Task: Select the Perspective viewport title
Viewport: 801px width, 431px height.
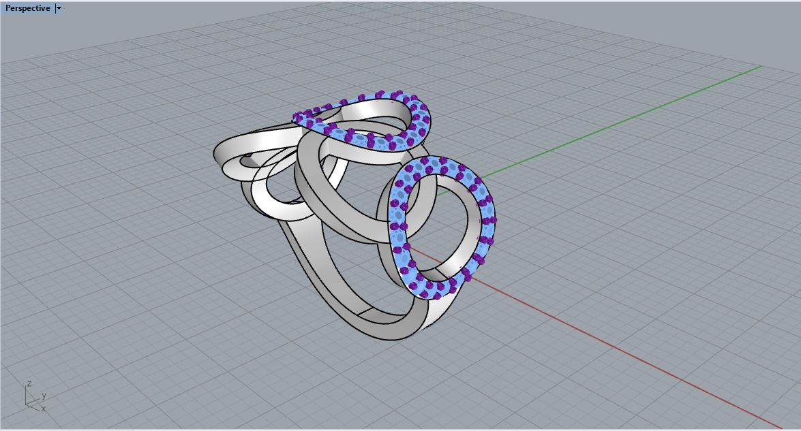Action: (x=27, y=8)
